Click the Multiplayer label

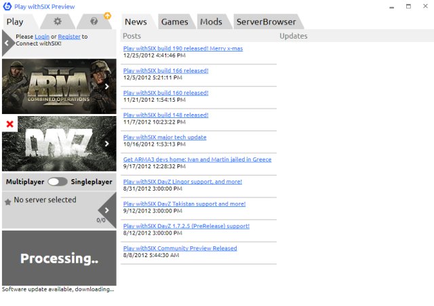click(25, 182)
